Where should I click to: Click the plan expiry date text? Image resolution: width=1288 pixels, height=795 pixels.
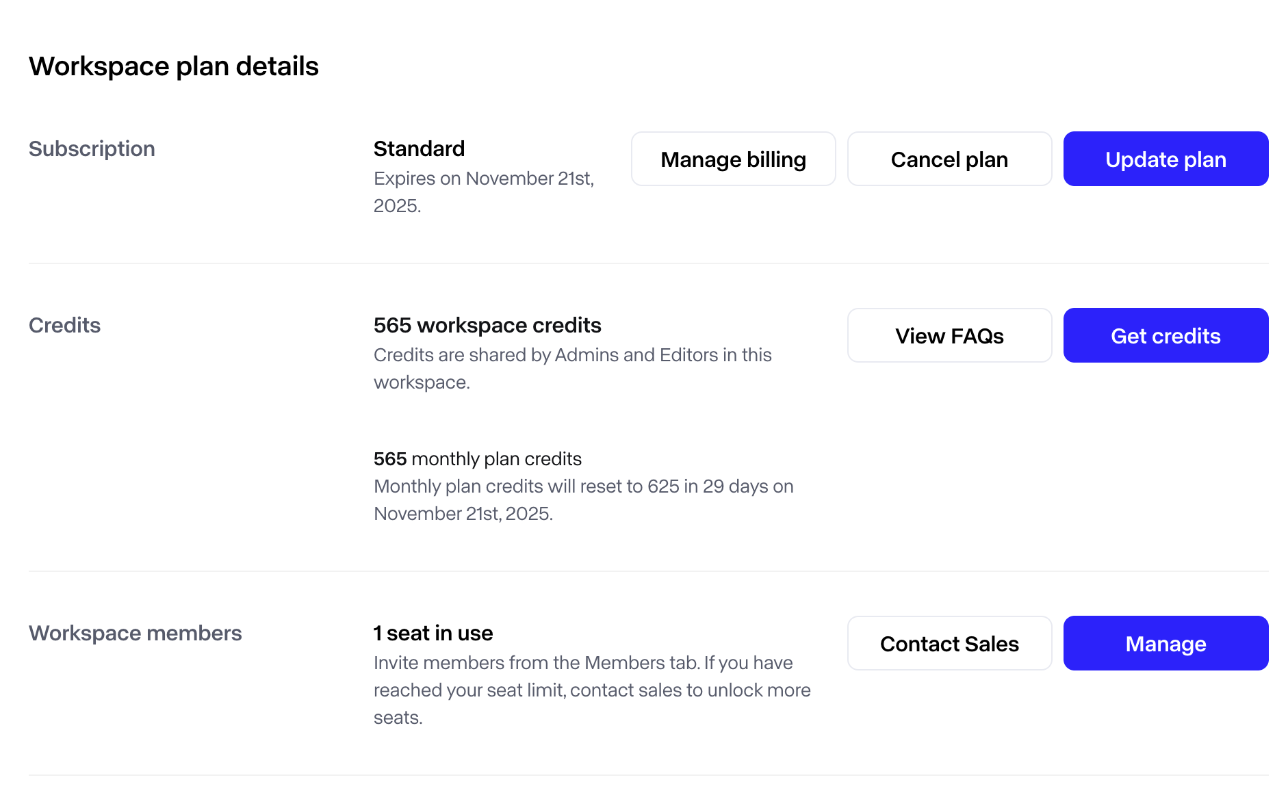[483, 192]
